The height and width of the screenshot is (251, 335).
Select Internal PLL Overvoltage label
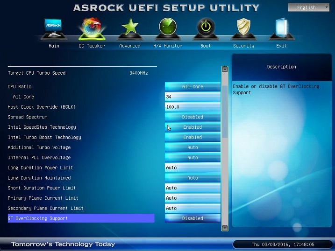[39, 158]
